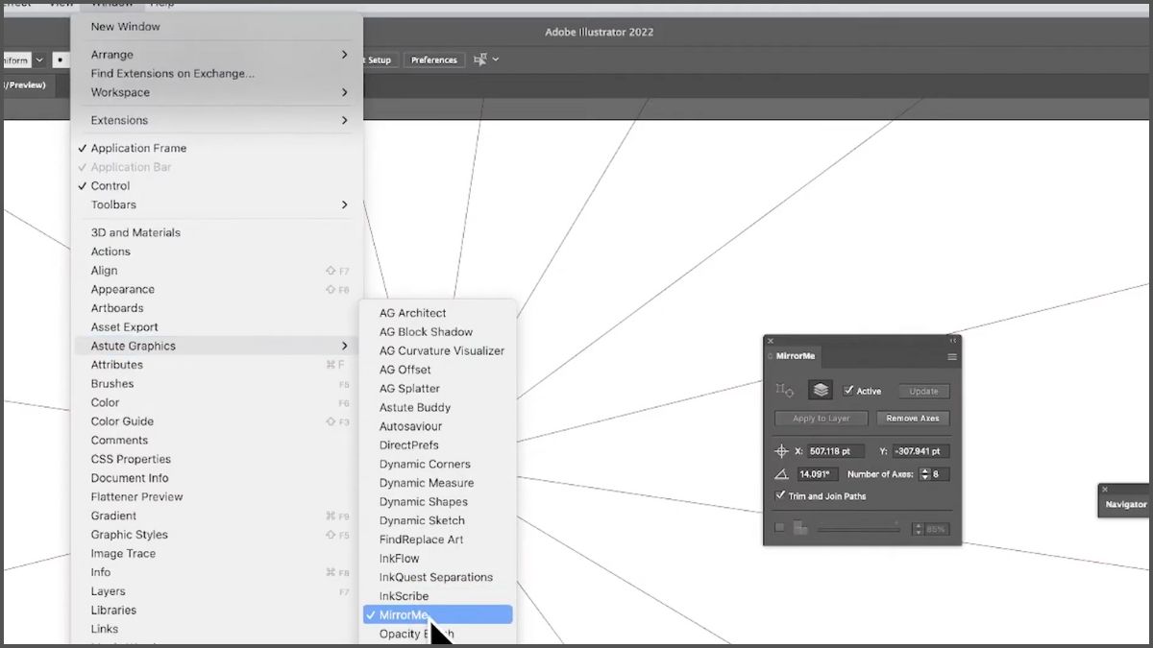Open the Uniform stroke profile dropdown
Image resolution: width=1153 pixels, height=648 pixels.
coord(39,60)
